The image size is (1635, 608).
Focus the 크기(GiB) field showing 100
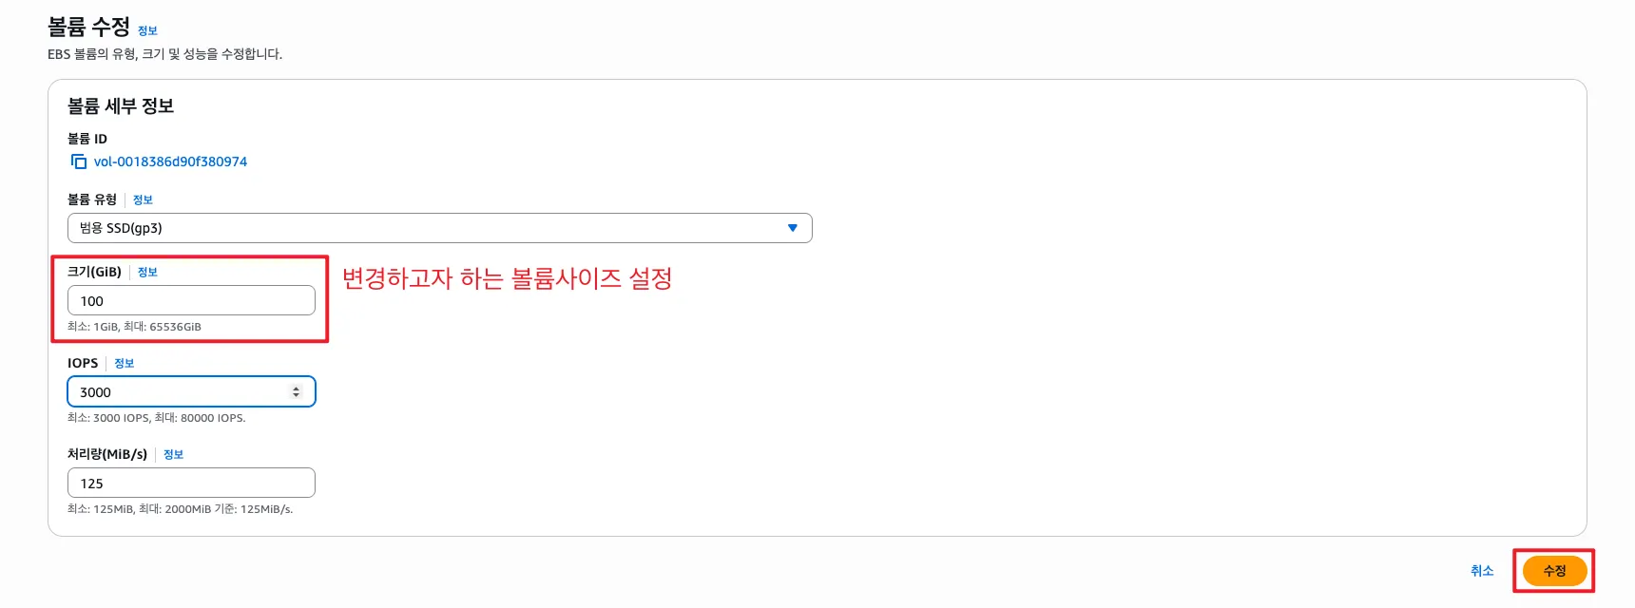click(x=191, y=300)
